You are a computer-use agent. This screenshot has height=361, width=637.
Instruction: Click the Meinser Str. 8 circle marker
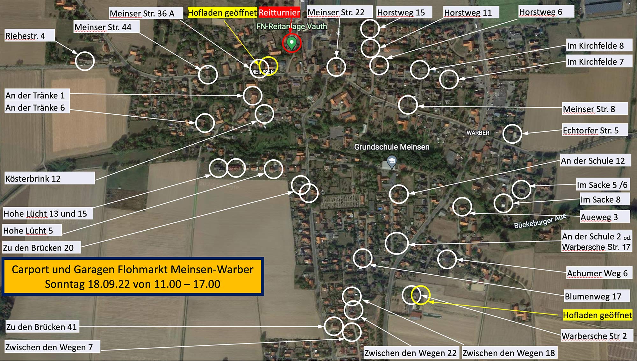(x=408, y=105)
